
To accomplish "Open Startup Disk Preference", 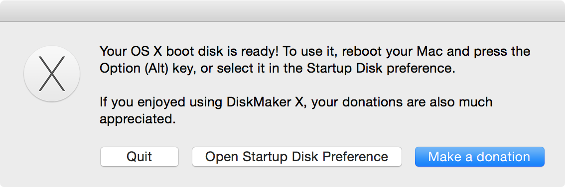I will click(x=297, y=157).
